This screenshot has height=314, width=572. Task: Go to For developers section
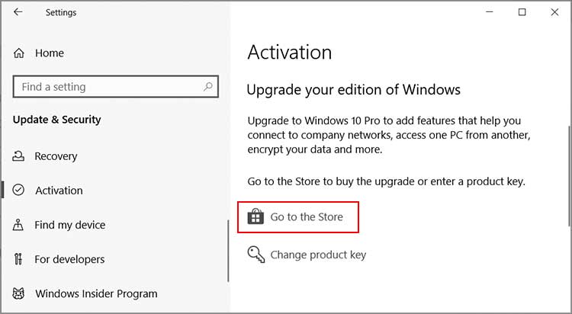point(70,259)
